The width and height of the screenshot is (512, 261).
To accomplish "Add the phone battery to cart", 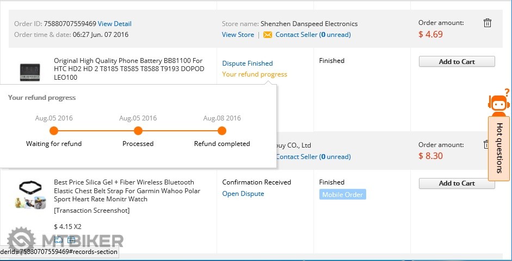I will (x=457, y=62).
